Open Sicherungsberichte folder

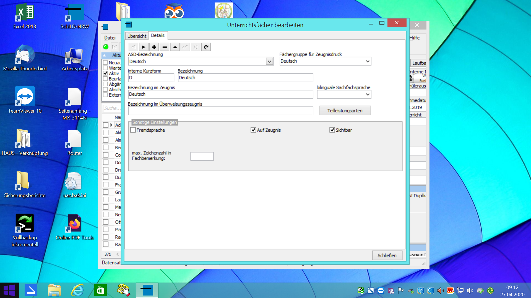25,184
